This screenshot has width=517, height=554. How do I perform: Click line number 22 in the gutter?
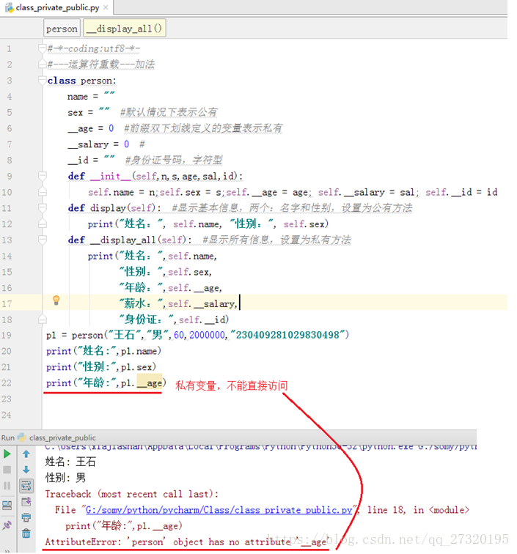tap(7, 383)
